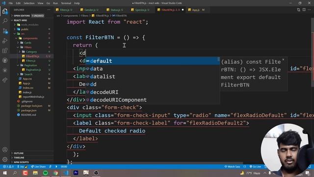Open weather widget showing 77°F Haze
This screenshot has width=314, height=177.
click(x=250, y=173)
